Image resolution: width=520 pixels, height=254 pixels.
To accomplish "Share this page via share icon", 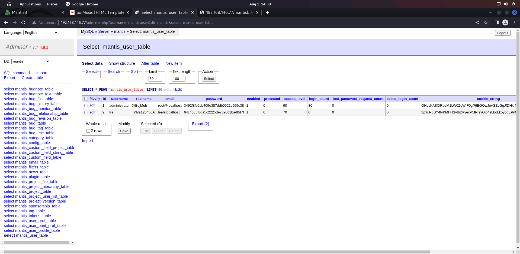I will point(477,22).
